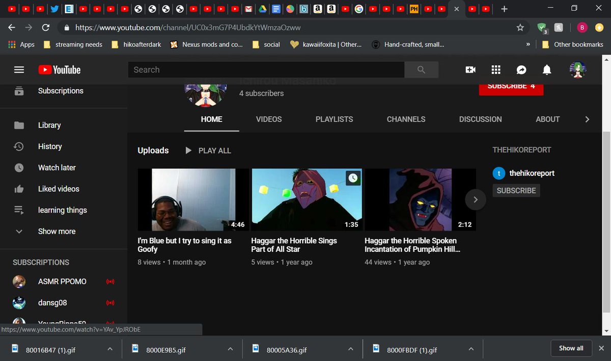This screenshot has height=361, width=611.
Task: View site info padlock icon
Action: click(x=66, y=28)
